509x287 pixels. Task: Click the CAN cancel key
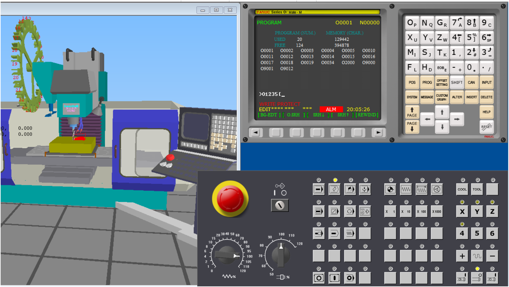point(471,83)
